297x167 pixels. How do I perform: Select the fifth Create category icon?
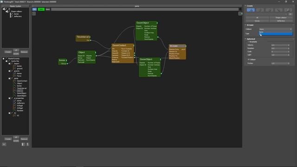pyautogui.click(x=288, y=10)
